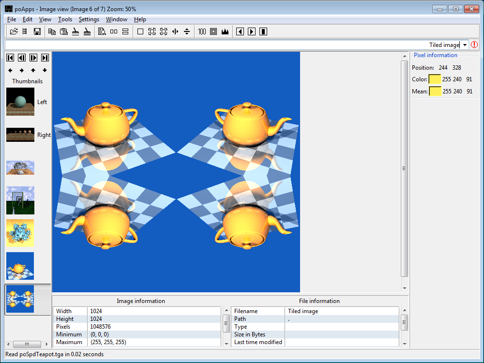Click thumbnail panel horizontal scrollbar thumb
This screenshot has width=484, height=363.
(27, 344)
